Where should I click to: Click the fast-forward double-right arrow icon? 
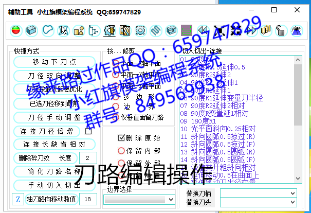tap(251, 30)
